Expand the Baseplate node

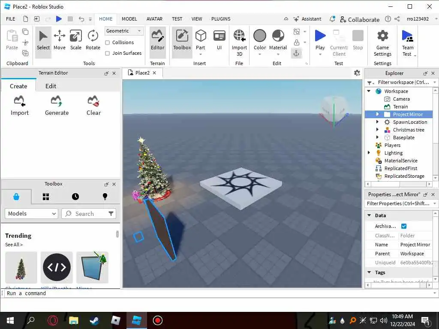click(x=377, y=138)
